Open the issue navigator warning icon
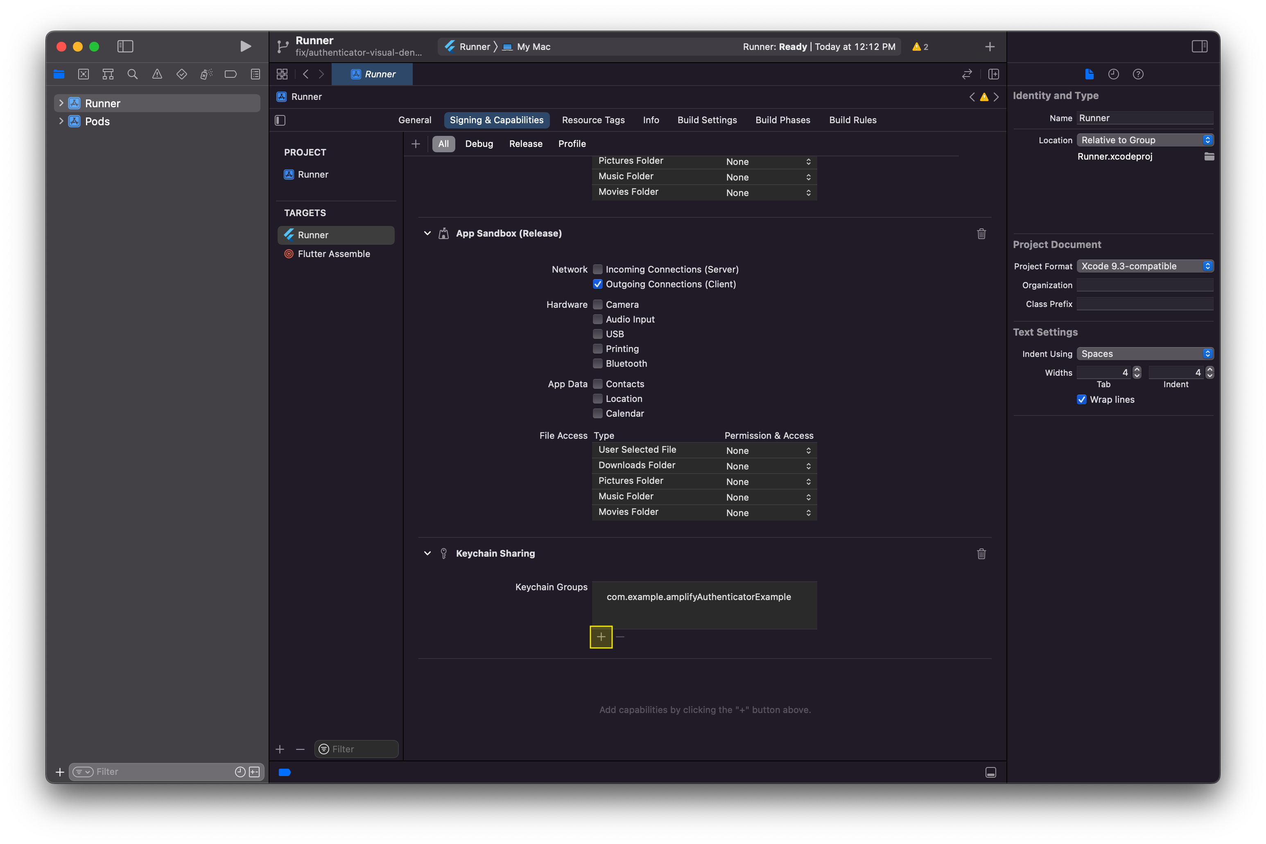 pos(157,74)
